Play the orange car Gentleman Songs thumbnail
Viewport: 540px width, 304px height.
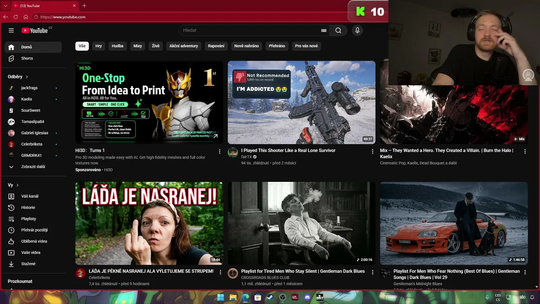point(454,223)
